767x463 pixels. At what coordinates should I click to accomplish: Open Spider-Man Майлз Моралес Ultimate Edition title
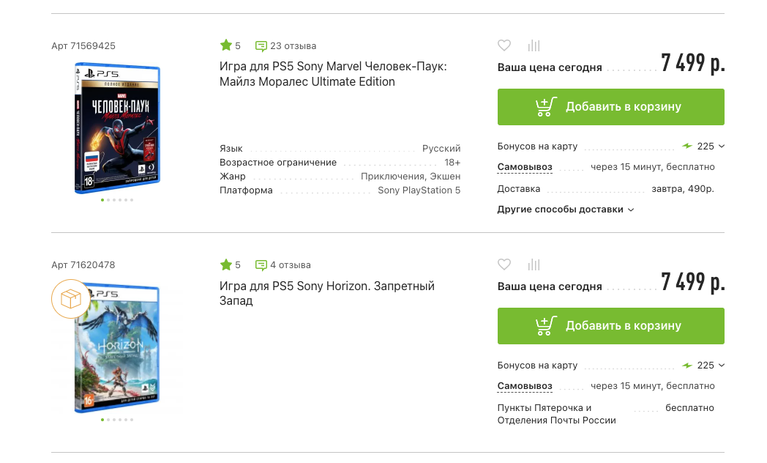332,74
